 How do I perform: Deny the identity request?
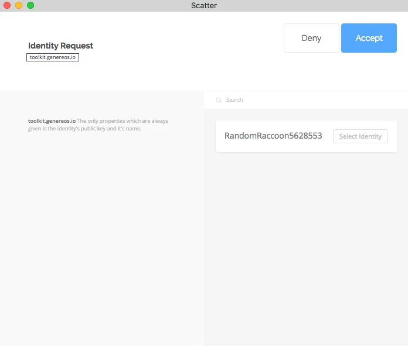pyautogui.click(x=311, y=38)
